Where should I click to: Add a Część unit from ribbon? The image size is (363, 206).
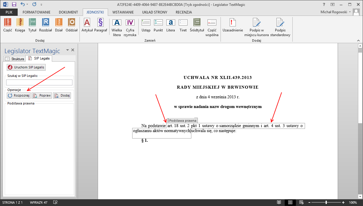pyautogui.click(x=7, y=25)
